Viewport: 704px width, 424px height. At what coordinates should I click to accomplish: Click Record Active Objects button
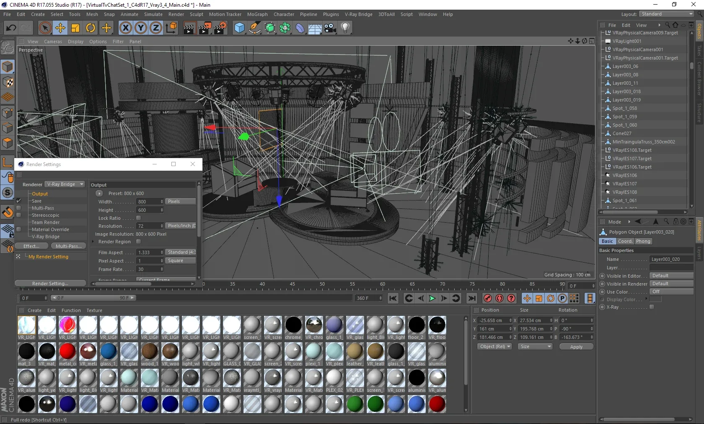487,298
